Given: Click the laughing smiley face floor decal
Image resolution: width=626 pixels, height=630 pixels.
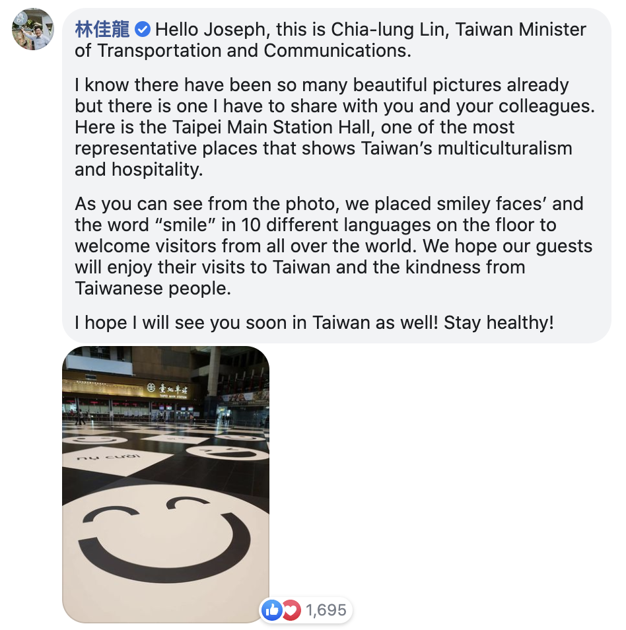Looking at the screenshot, I should tap(227, 452).
